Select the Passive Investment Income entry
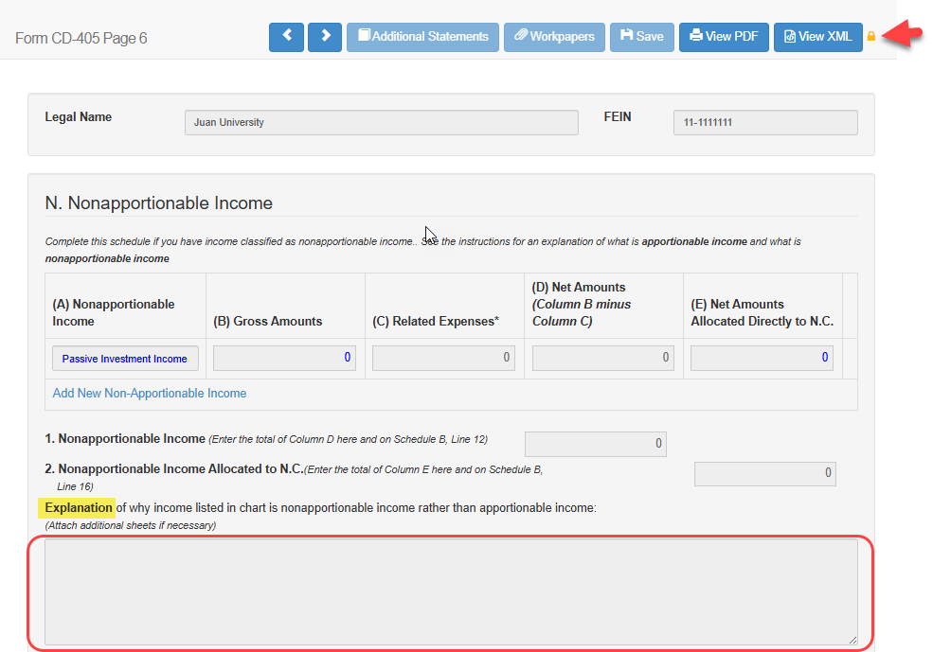The height and width of the screenshot is (652, 933). click(125, 359)
